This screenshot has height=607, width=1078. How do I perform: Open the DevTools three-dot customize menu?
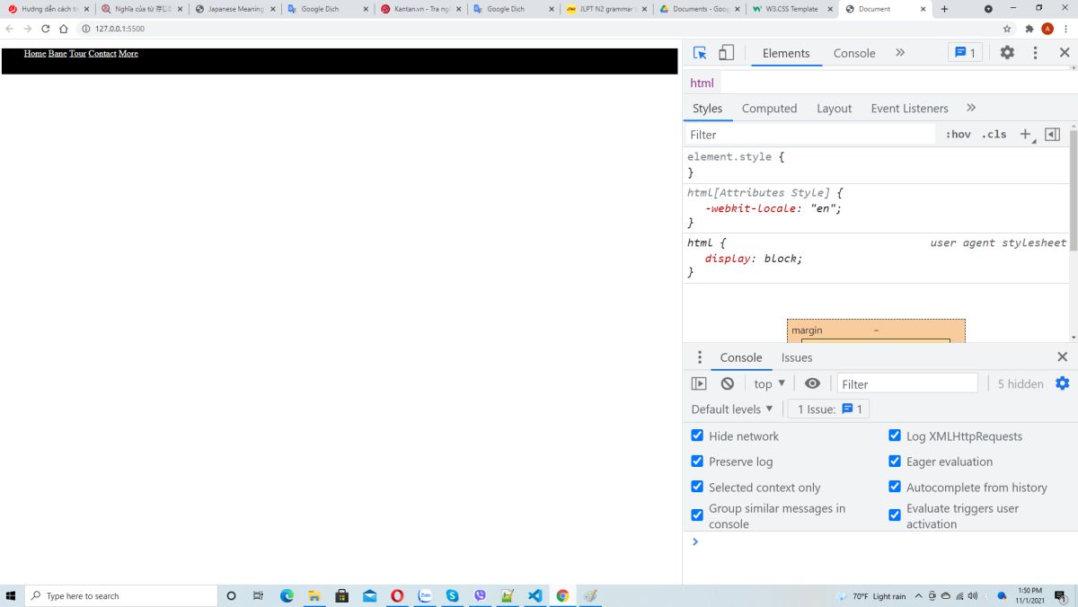tap(1035, 53)
